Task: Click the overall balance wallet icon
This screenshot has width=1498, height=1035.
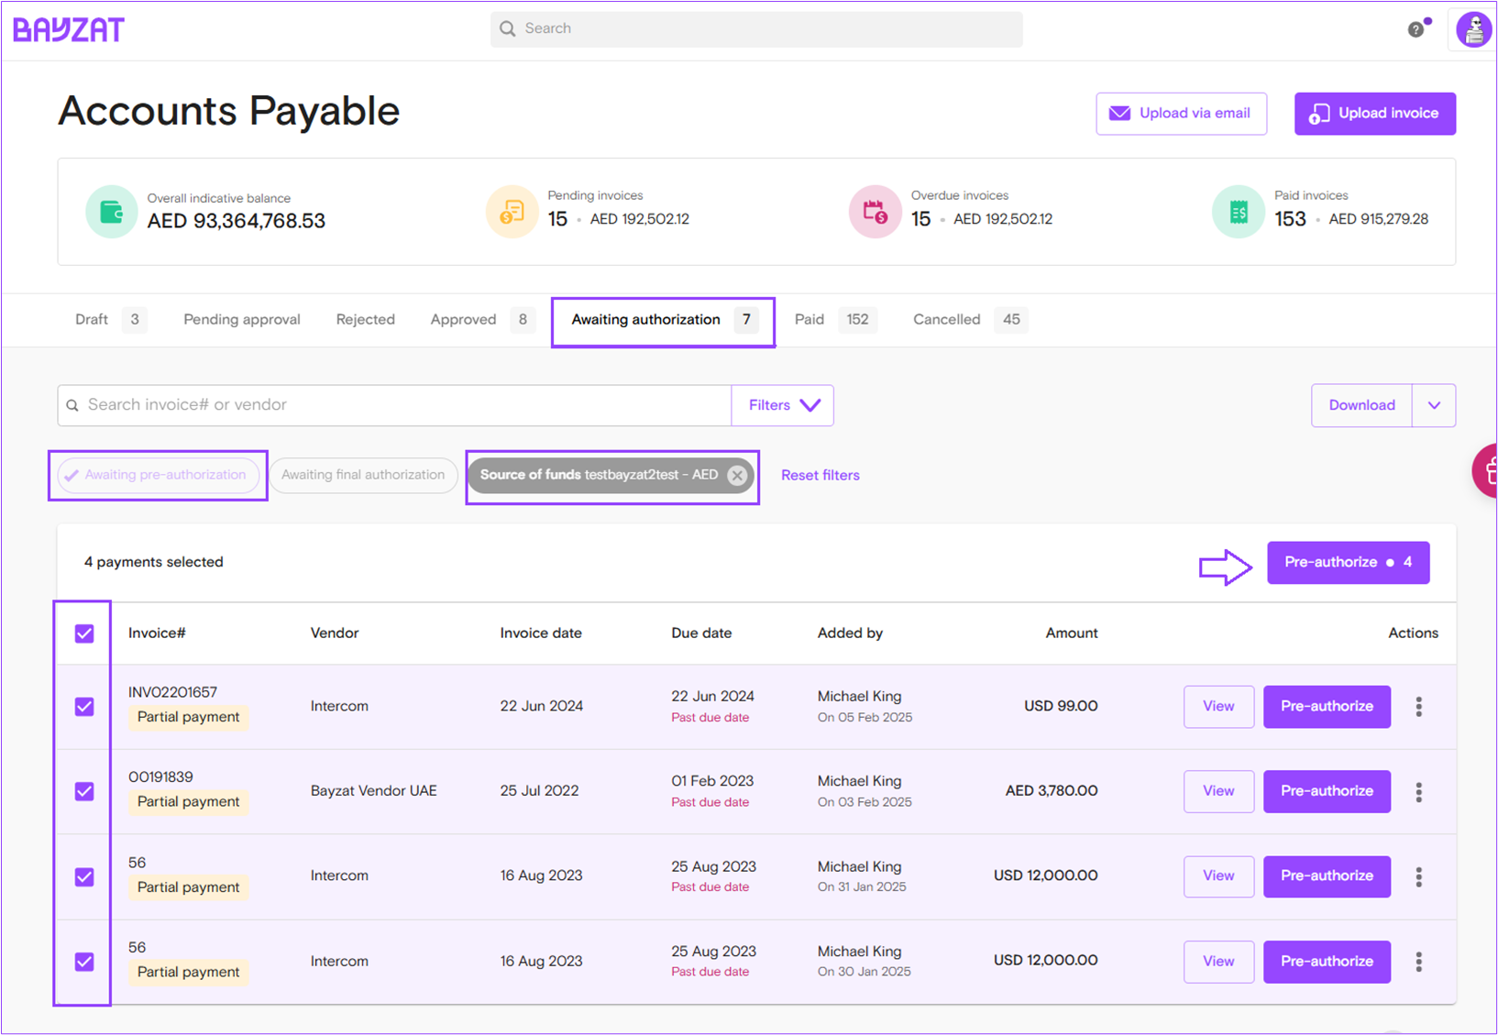Action: coord(111,212)
